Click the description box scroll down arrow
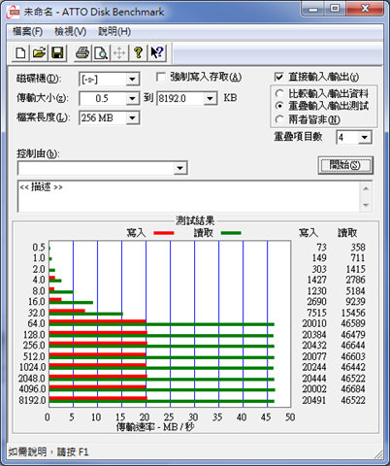The height and width of the screenshot is (466, 390). [x=366, y=205]
